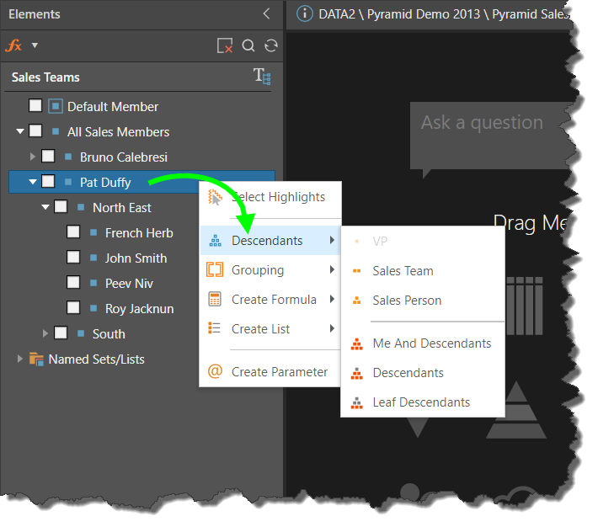
Task: Collapse the Elements panel with the chevron
Action: (x=267, y=14)
